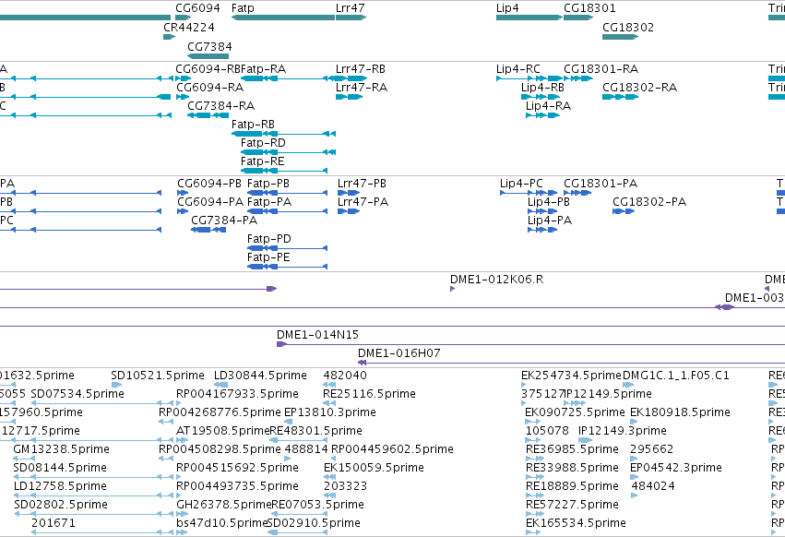Click the Lip4 gene bar

tap(529, 18)
